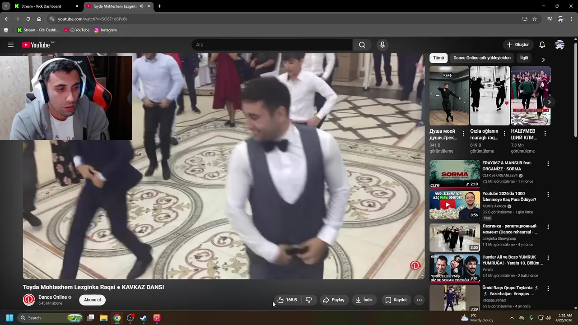The image size is (578, 325).
Task: Open options for Ümid Raqs Qrupu video
Action: pyautogui.click(x=548, y=288)
